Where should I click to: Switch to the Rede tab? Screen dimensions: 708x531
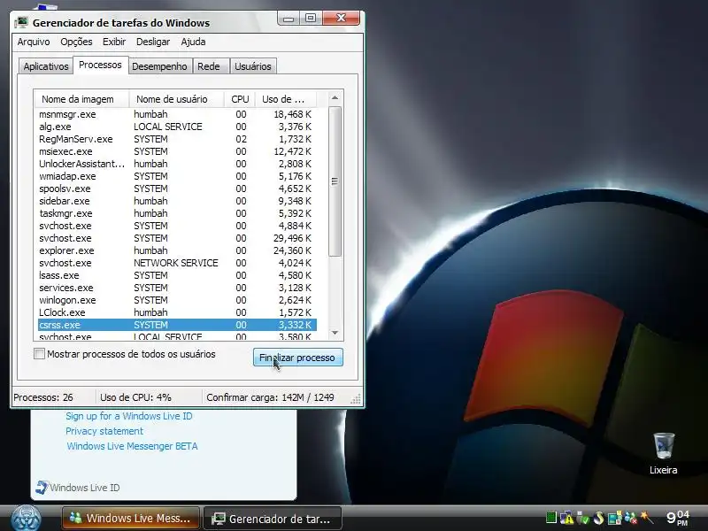point(209,66)
